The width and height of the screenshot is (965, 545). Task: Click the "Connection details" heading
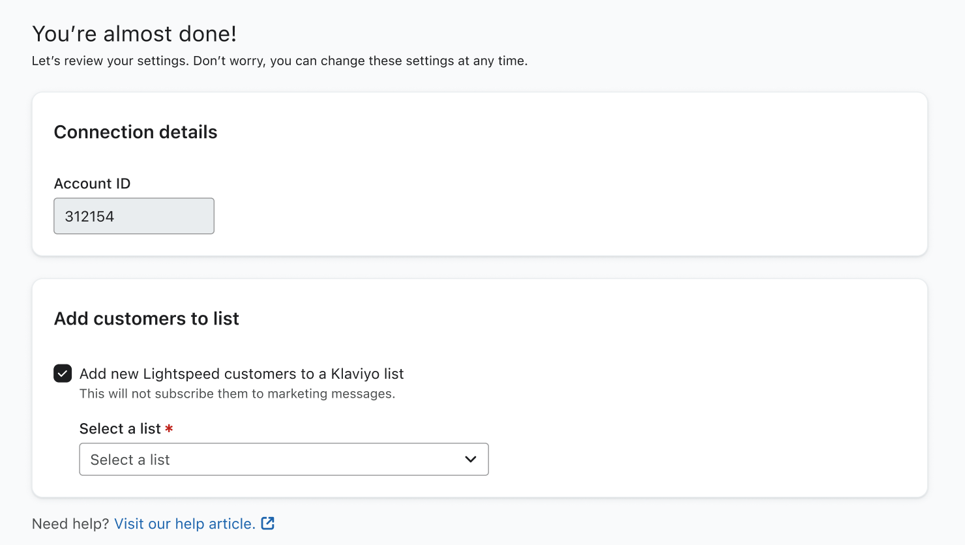tap(136, 132)
